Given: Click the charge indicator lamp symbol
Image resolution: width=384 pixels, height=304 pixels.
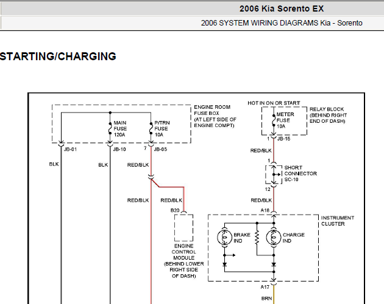Looking at the screenshot, I should click(274, 237).
